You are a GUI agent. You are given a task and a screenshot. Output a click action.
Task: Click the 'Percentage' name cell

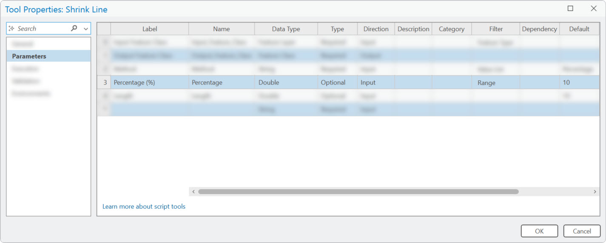(222, 82)
